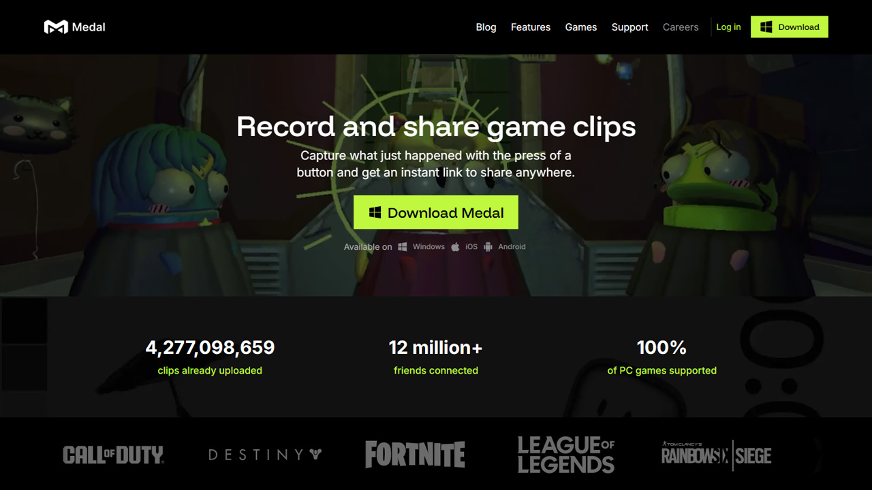This screenshot has height=490, width=872.
Task: Click the large Download Medal button
Action: [436, 212]
